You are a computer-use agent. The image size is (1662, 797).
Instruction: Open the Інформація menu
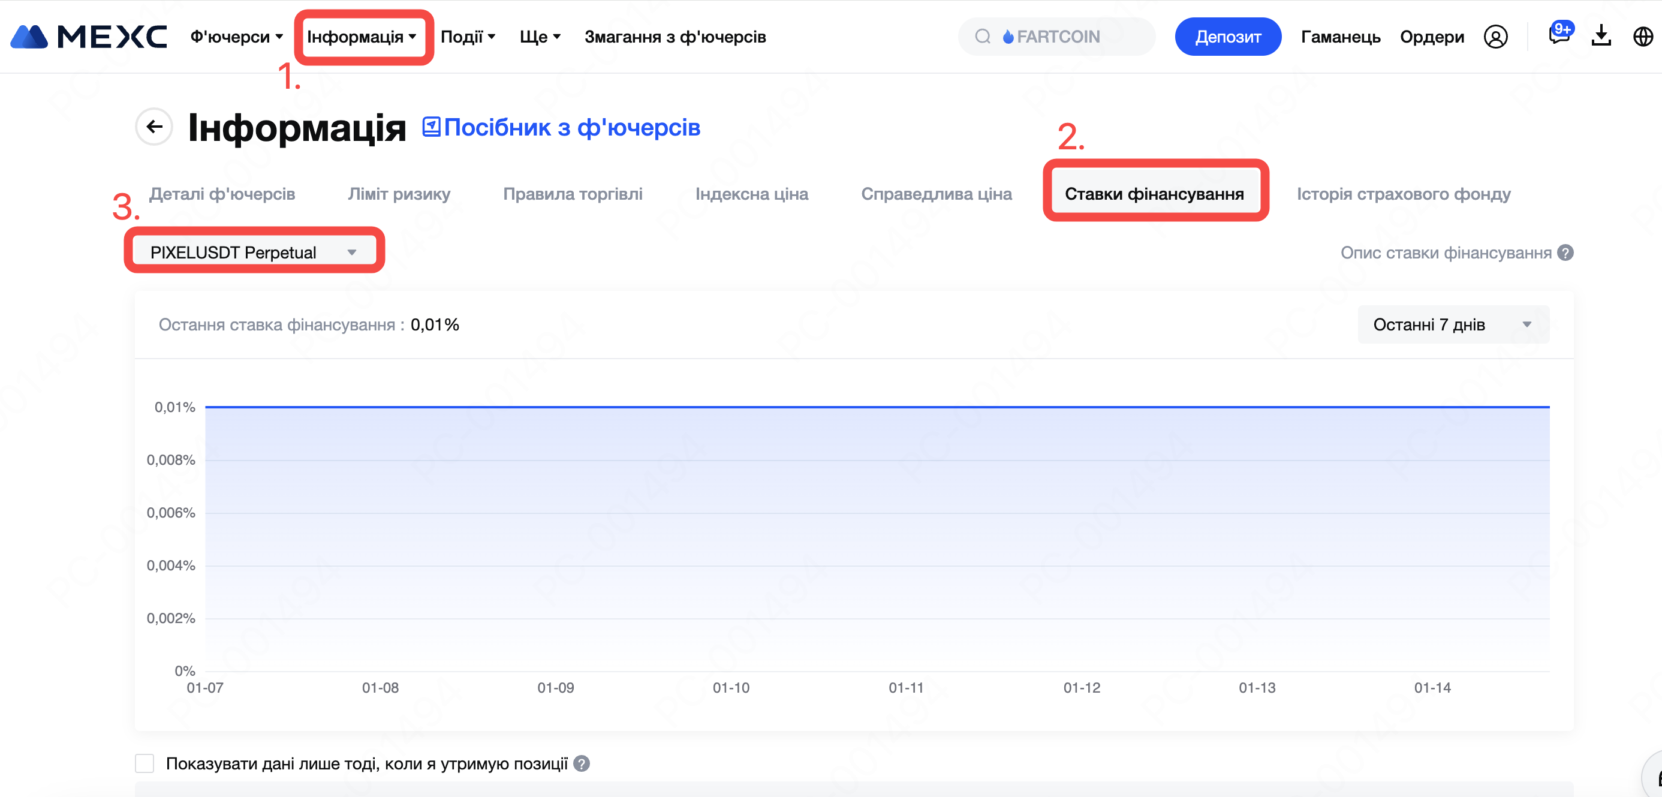pyautogui.click(x=362, y=37)
